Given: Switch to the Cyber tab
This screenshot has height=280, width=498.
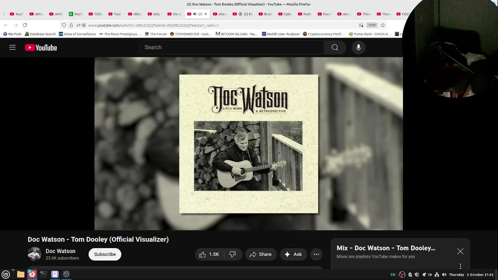Looking at the screenshot, I should (x=285, y=14).
